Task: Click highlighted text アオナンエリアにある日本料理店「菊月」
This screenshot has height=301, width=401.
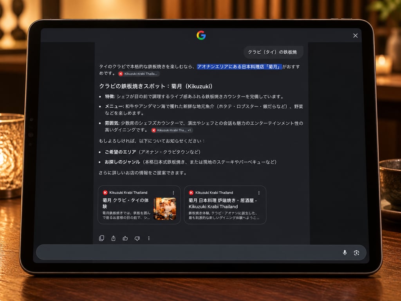Action: coord(239,67)
